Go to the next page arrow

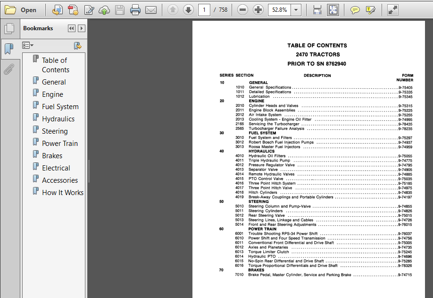point(188,10)
